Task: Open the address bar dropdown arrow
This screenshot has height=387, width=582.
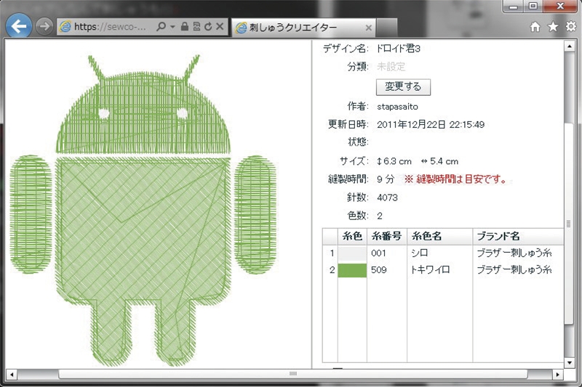Action: [172, 27]
